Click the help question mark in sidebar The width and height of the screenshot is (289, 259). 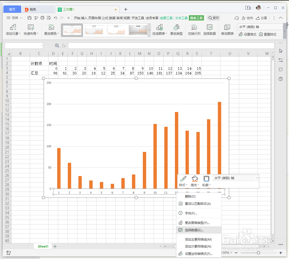click(280, 79)
